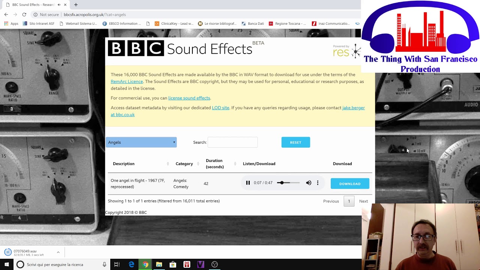This screenshot has width=480, height=270.
Task: Open Webmail Sistema bookmark
Action: point(78,24)
